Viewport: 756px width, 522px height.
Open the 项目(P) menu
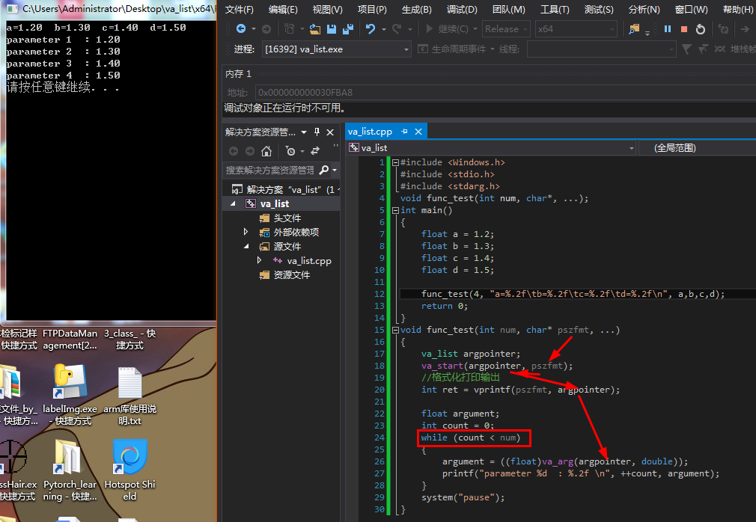coord(372,10)
